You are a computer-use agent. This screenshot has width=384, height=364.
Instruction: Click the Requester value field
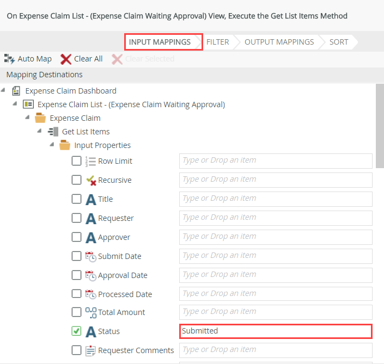pyautogui.click(x=276, y=218)
